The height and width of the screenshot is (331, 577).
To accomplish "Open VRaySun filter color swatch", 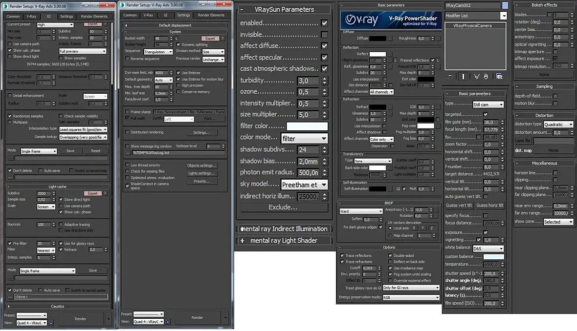I will tap(307, 126).
